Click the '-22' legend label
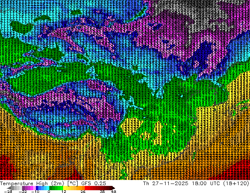 click(x=23, y=191)
